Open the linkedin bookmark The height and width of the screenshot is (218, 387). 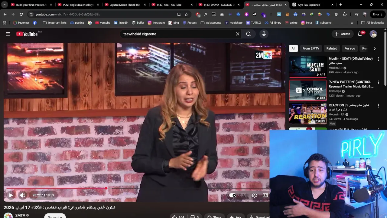pos(121,23)
